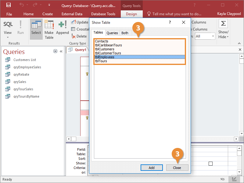Click the qryRebate query icon
Image resolution: width=244 pixels, height=183 pixels.
point(8,74)
